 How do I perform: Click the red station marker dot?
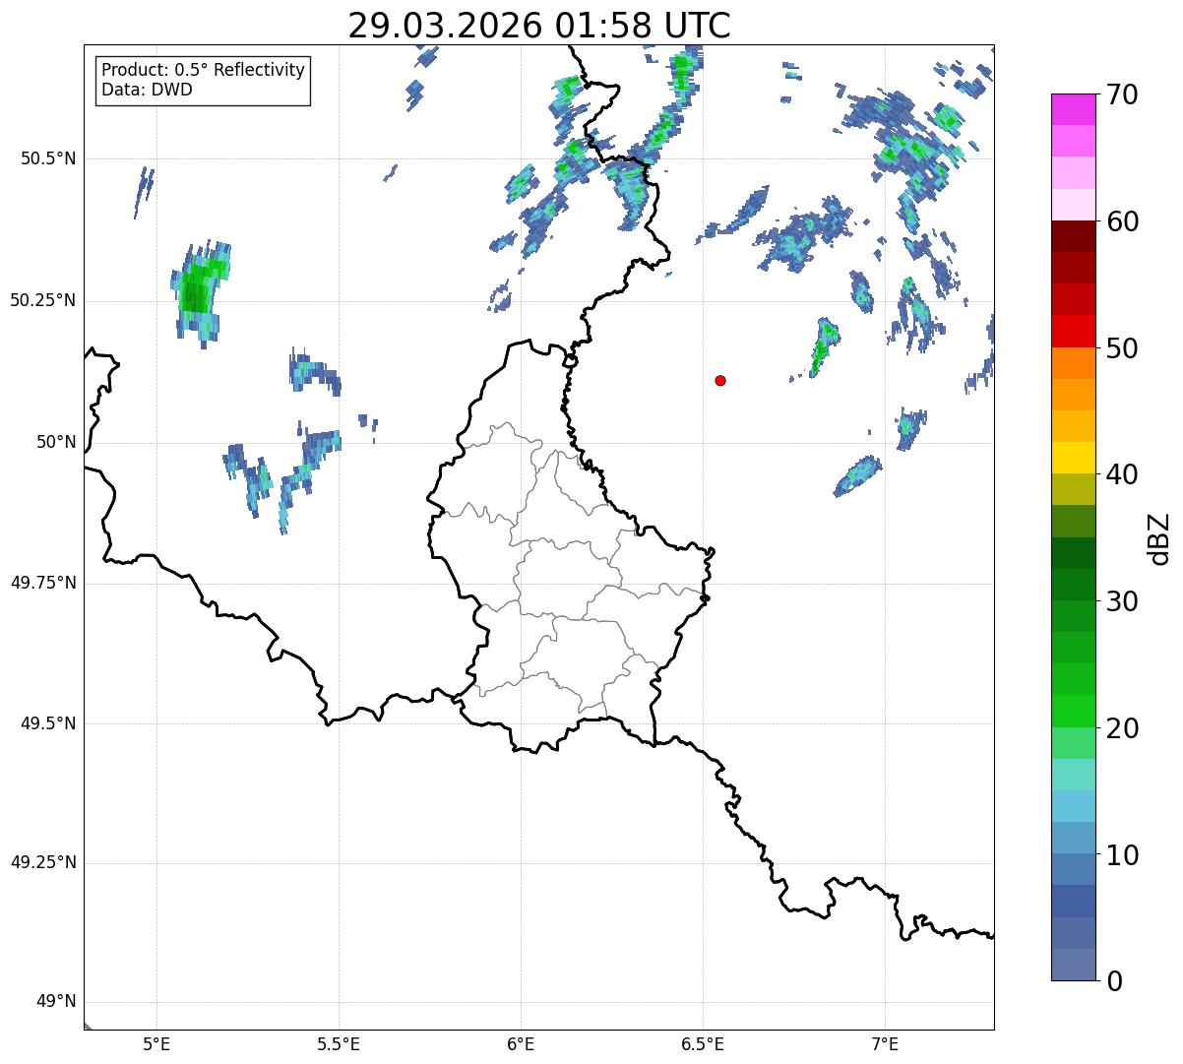pos(720,380)
